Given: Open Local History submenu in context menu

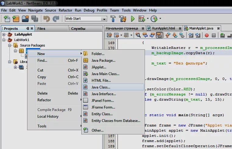Looking at the screenshot, I should [x=55, y=116].
